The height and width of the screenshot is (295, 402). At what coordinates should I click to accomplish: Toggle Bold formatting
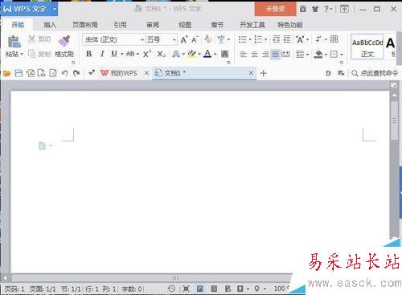(89, 54)
